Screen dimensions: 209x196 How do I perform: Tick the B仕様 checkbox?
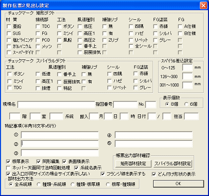(180, 34)
